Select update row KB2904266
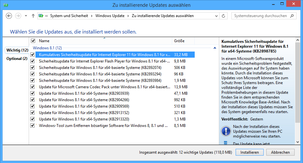The width and height of the screenshot is (303, 163). 115,100
